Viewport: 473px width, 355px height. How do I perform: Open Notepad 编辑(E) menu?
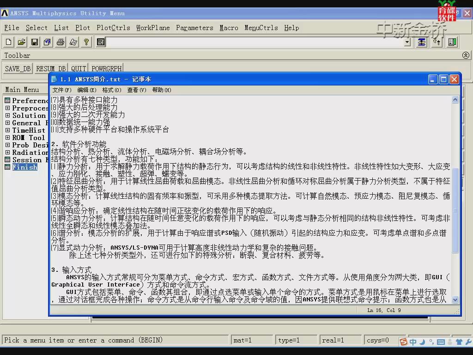[87, 90]
